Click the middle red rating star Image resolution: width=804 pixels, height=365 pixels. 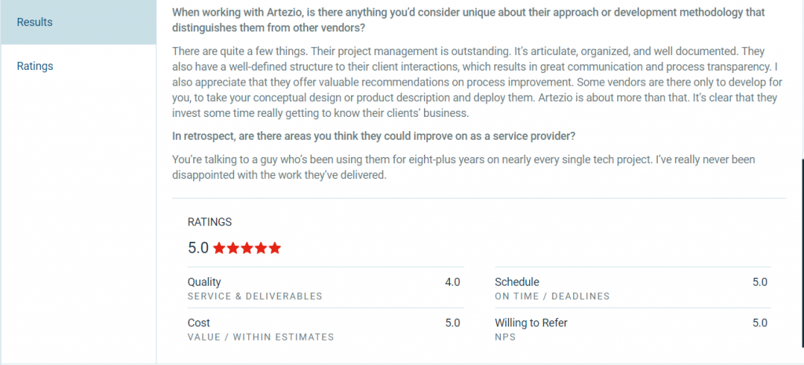[x=247, y=248]
